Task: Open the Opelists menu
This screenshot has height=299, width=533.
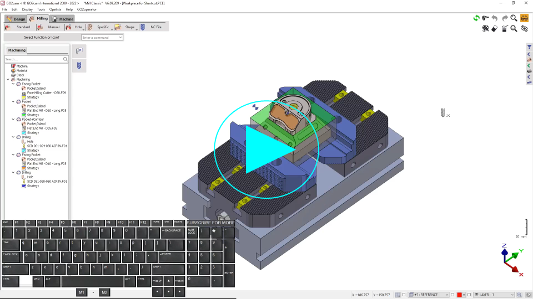Action: tap(56, 9)
